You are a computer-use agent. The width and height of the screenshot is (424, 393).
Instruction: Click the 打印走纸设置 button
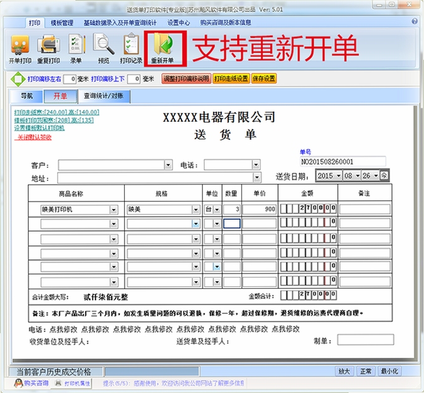pyautogui.click(x=231, y=78)
